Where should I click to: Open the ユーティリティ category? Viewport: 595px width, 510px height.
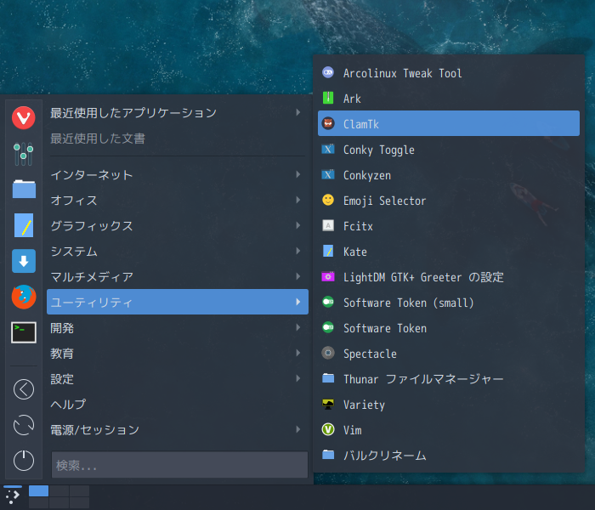click(x=177, y=302)
